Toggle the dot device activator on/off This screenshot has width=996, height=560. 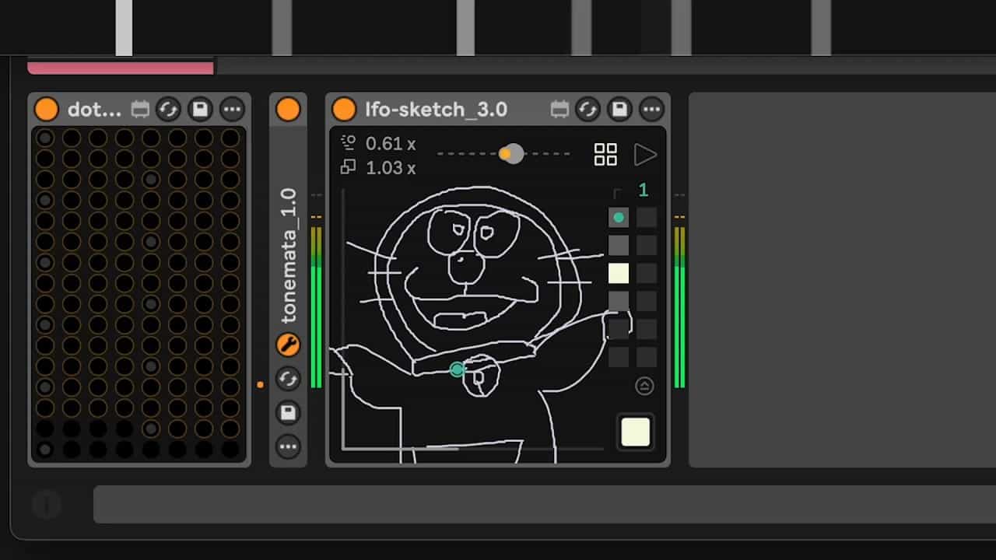tap(46, 110)
